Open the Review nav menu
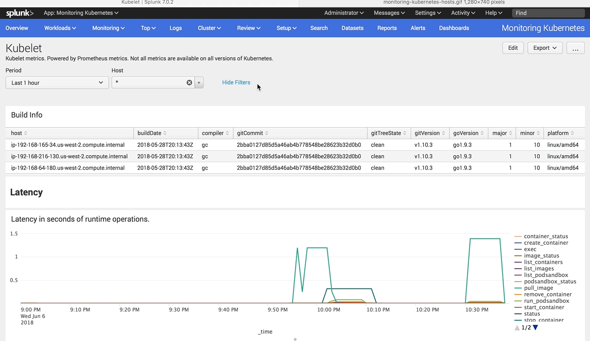590x341 pixels. pos(249,28)
